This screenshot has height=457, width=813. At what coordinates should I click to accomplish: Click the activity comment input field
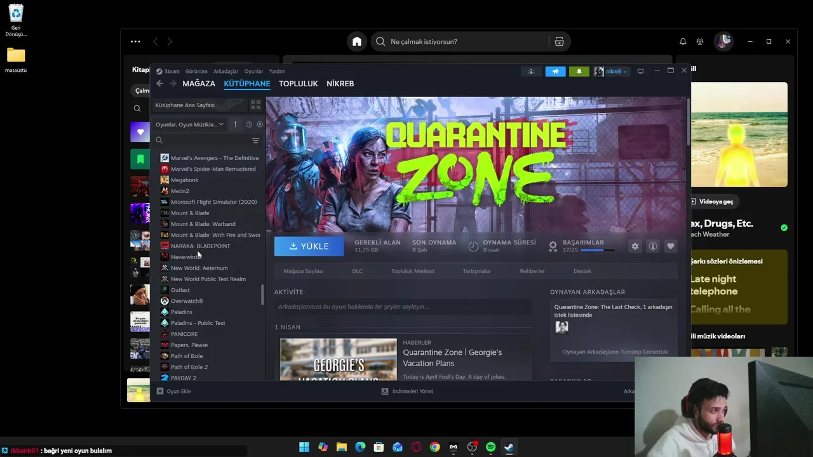pyautogui.click(x=403, y=307)
